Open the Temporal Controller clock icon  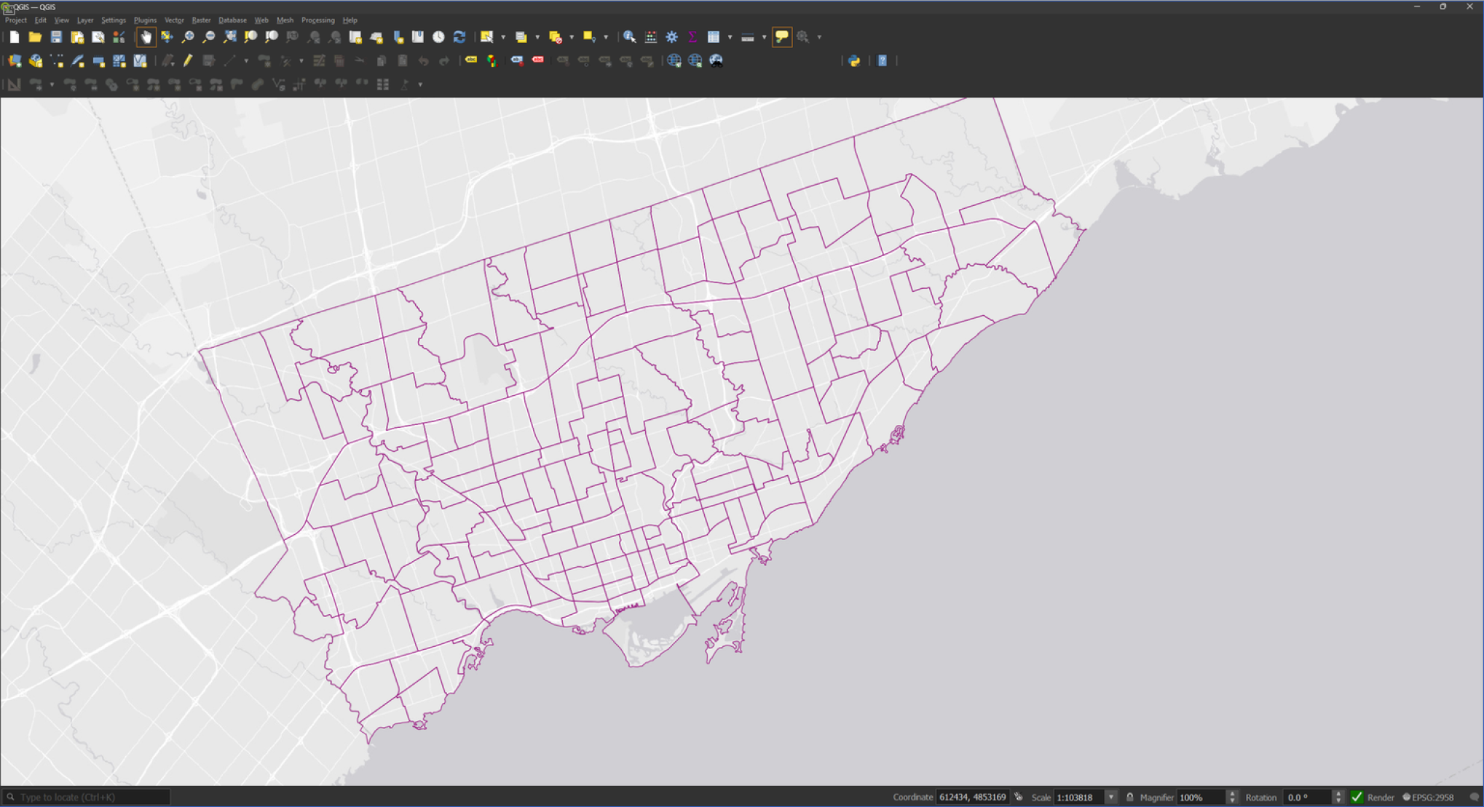pyautogui.click(x=438, y=37)
